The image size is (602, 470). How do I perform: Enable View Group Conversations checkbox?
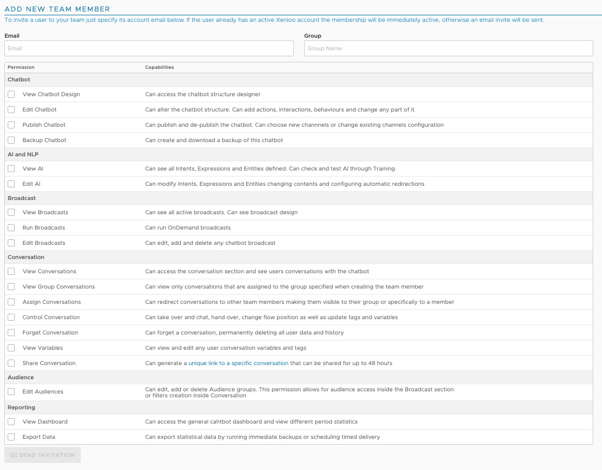[x=11, y=287]
